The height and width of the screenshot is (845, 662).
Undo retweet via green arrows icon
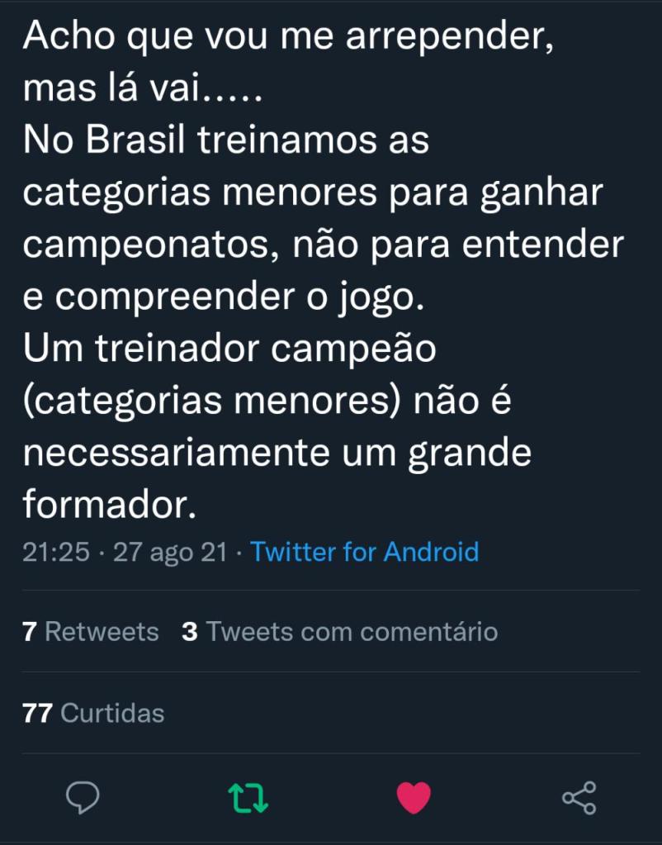pos(248,798)
